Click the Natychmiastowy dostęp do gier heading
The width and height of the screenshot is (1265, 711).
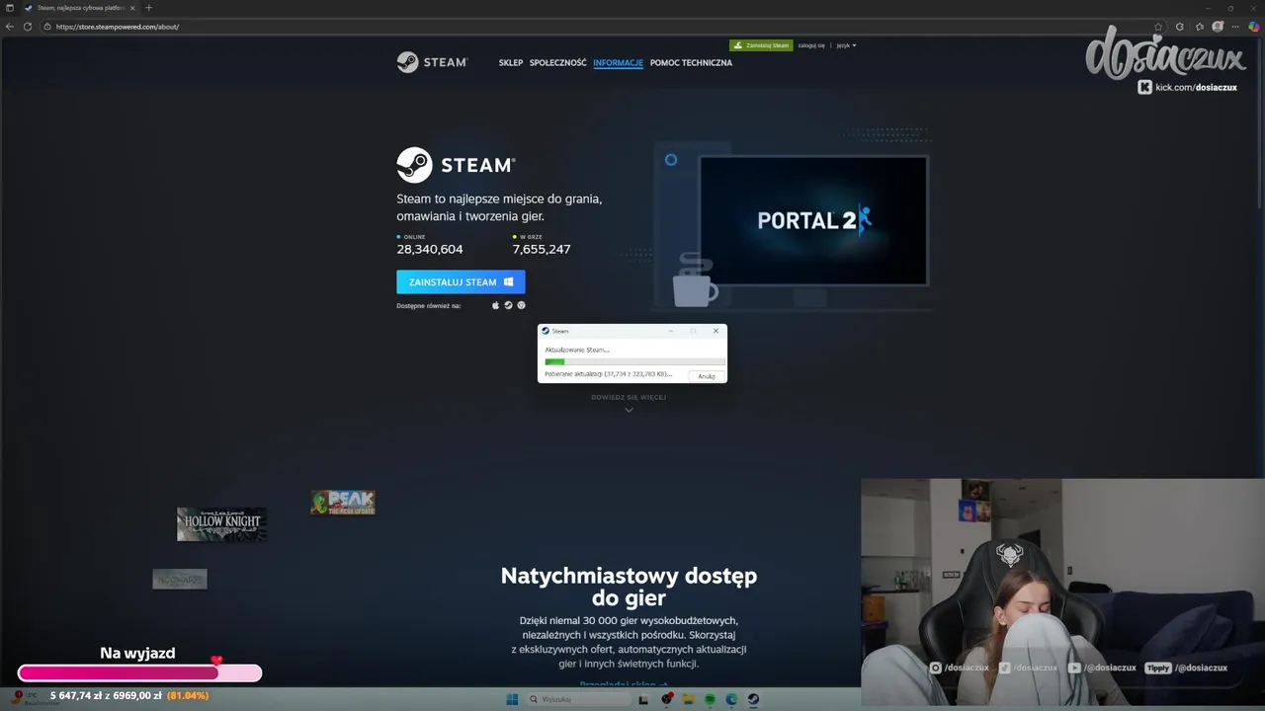629,587
